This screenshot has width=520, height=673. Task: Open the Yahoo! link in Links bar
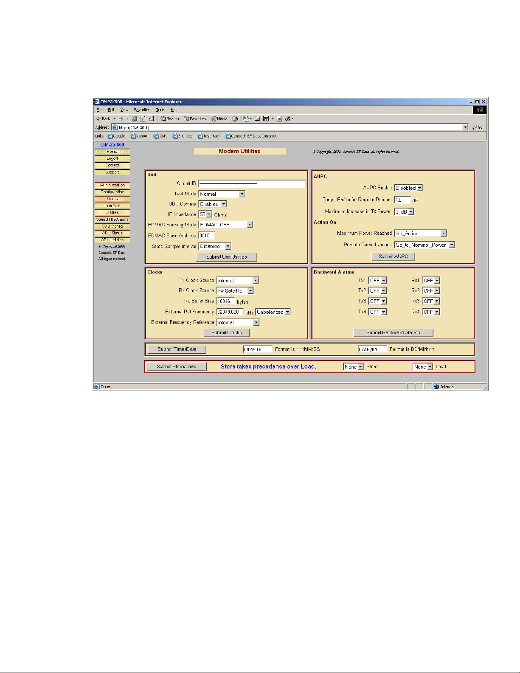[140, 136]
